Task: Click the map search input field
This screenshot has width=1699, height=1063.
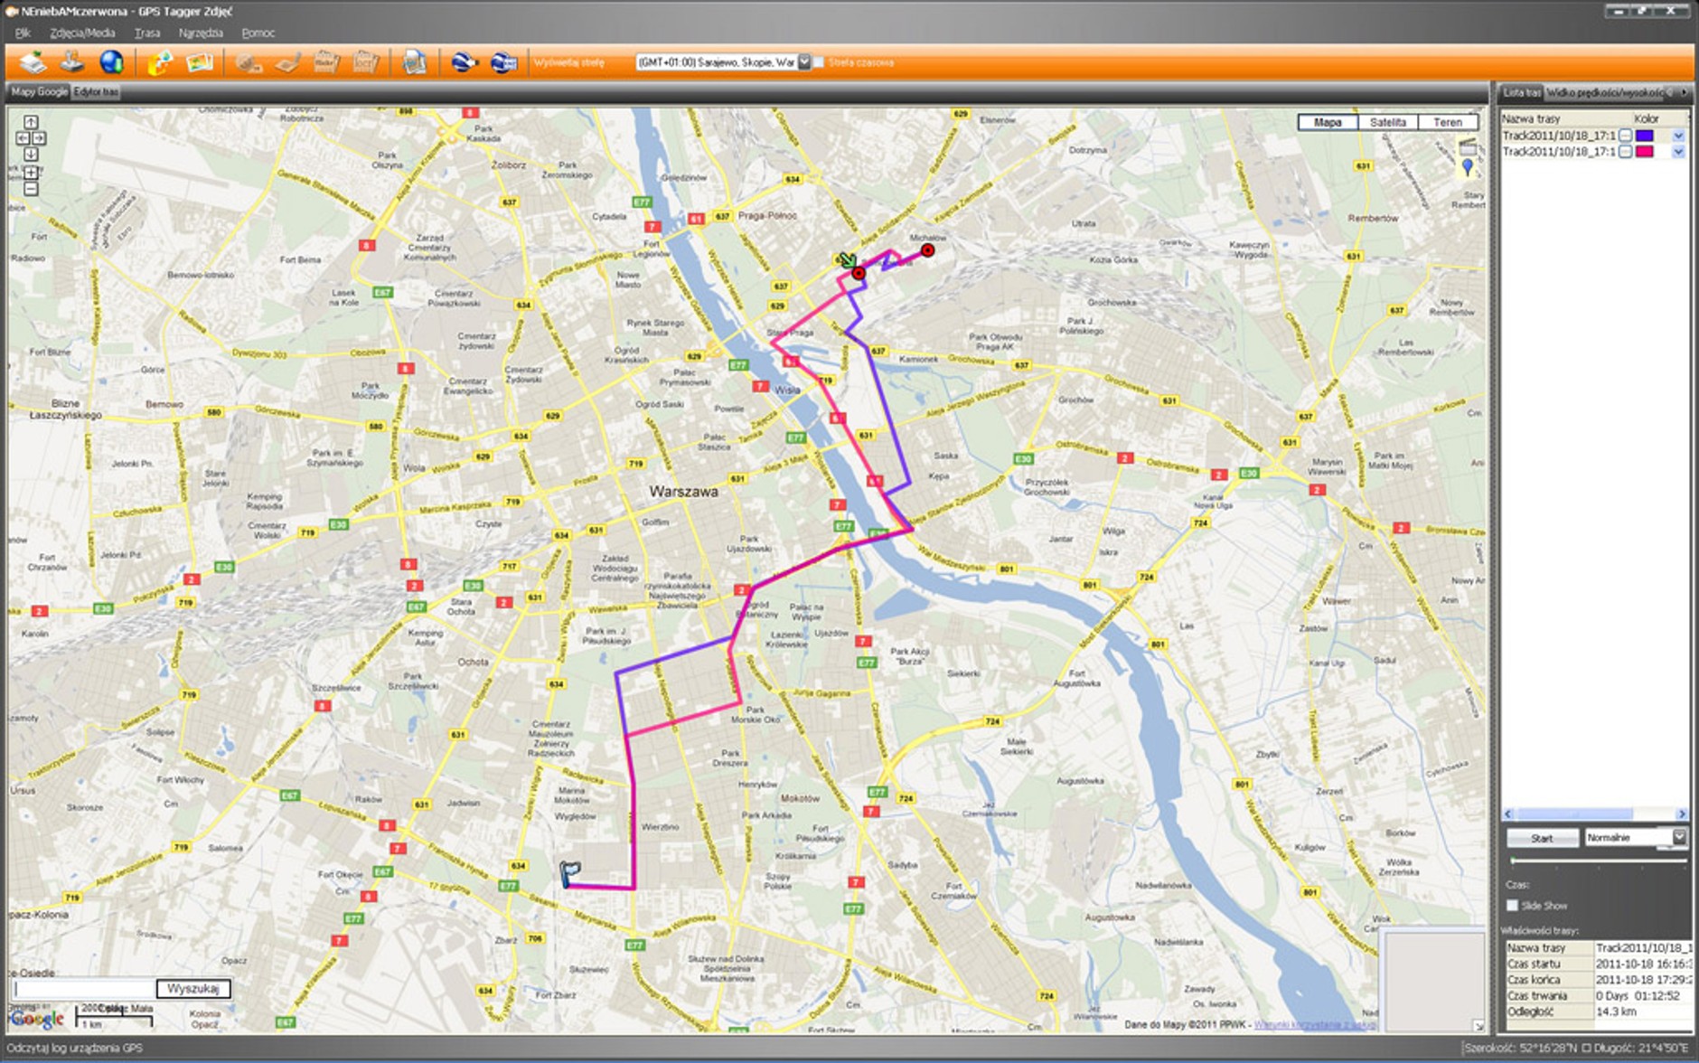Action: click(x=83, y=989)
